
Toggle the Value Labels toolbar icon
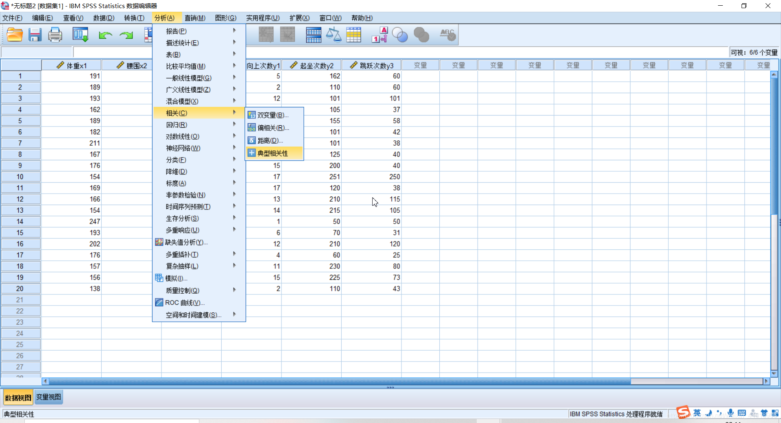click(380, 35)
